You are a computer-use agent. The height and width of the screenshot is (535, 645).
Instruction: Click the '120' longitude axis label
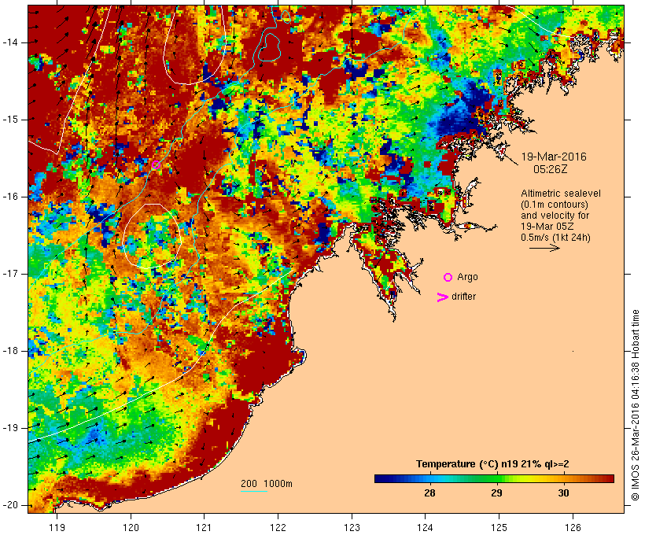click(131, 528)
